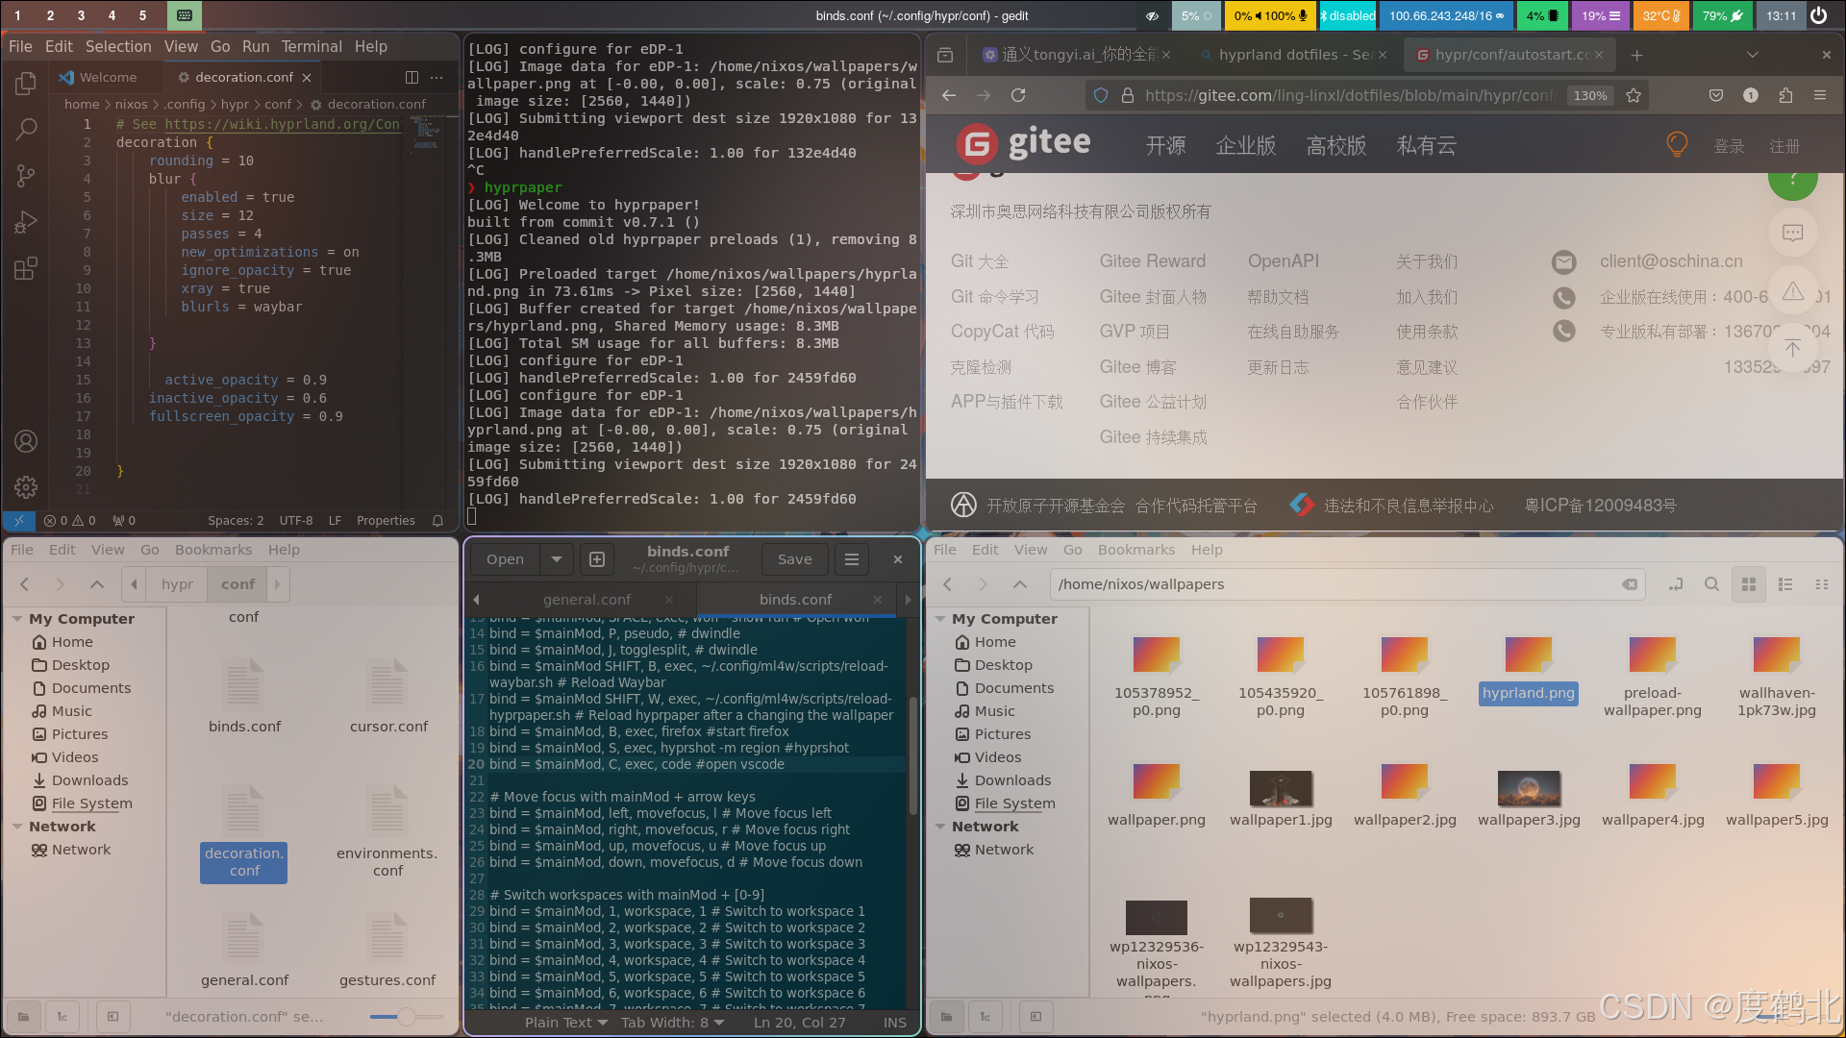1846x1038 pixels.
Task: Switch to general.conf tab in gedit
Action: (x=586, y=600)
